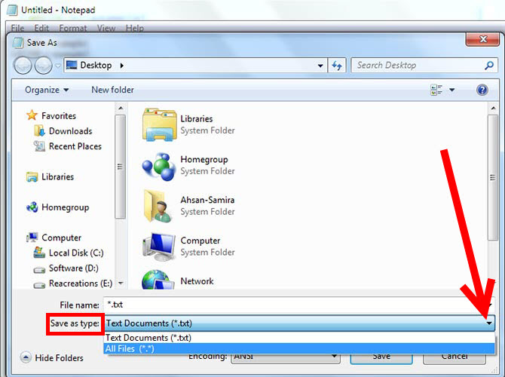Viewport: 505px width, 377px height.
Task: Open the Edit menu in Notepad
Action: [x=41, y=28]
